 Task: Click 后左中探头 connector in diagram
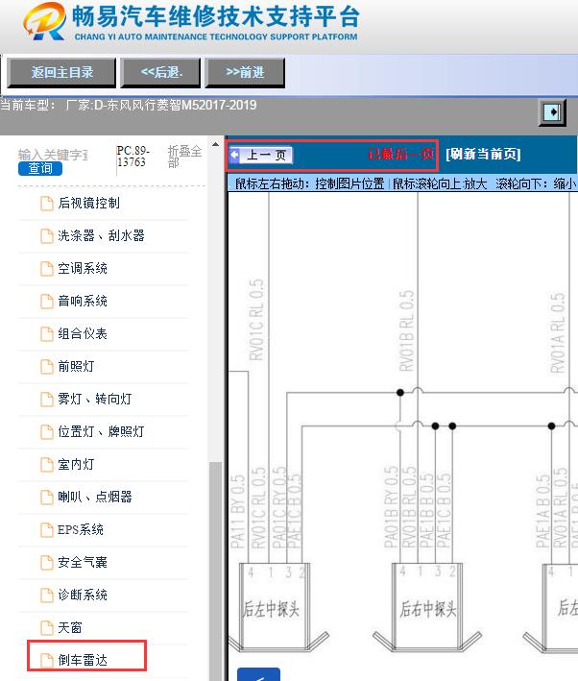(274, 608)
